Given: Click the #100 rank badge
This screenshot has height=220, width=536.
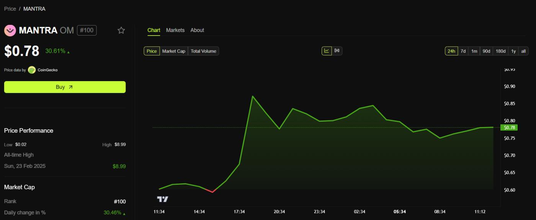Looking at the screenshot, I should click(87, 30).
